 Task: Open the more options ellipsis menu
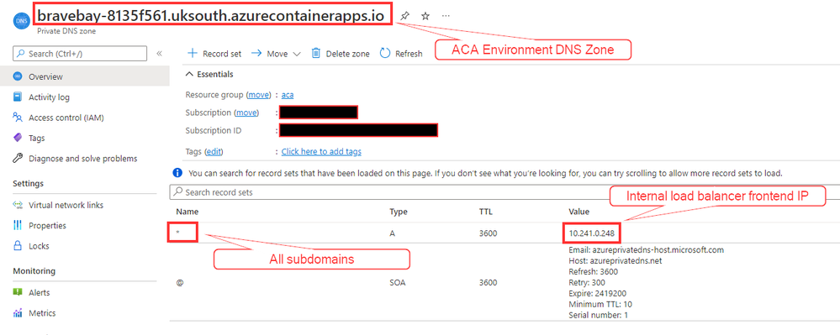(x=446, y=16)
